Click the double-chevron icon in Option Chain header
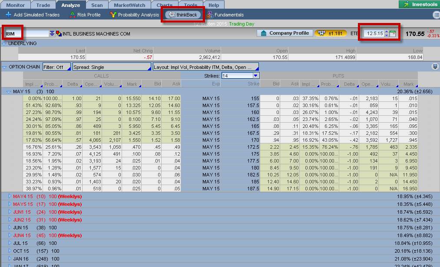Image resolution: width=440 pixels, height=267 pixels. coord(435,67)
